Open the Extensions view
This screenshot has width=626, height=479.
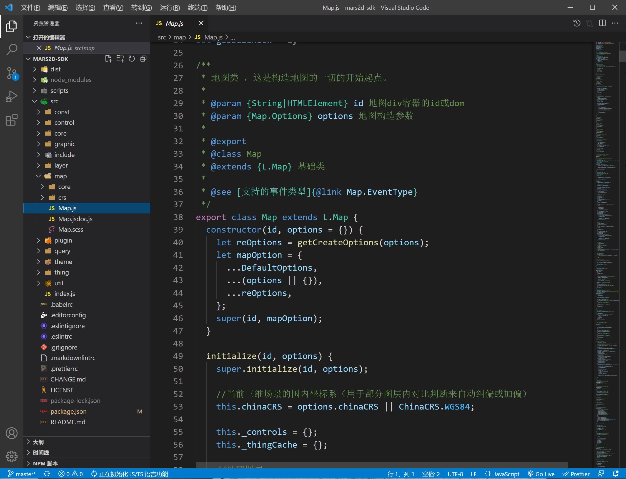(x=11, y=120)
